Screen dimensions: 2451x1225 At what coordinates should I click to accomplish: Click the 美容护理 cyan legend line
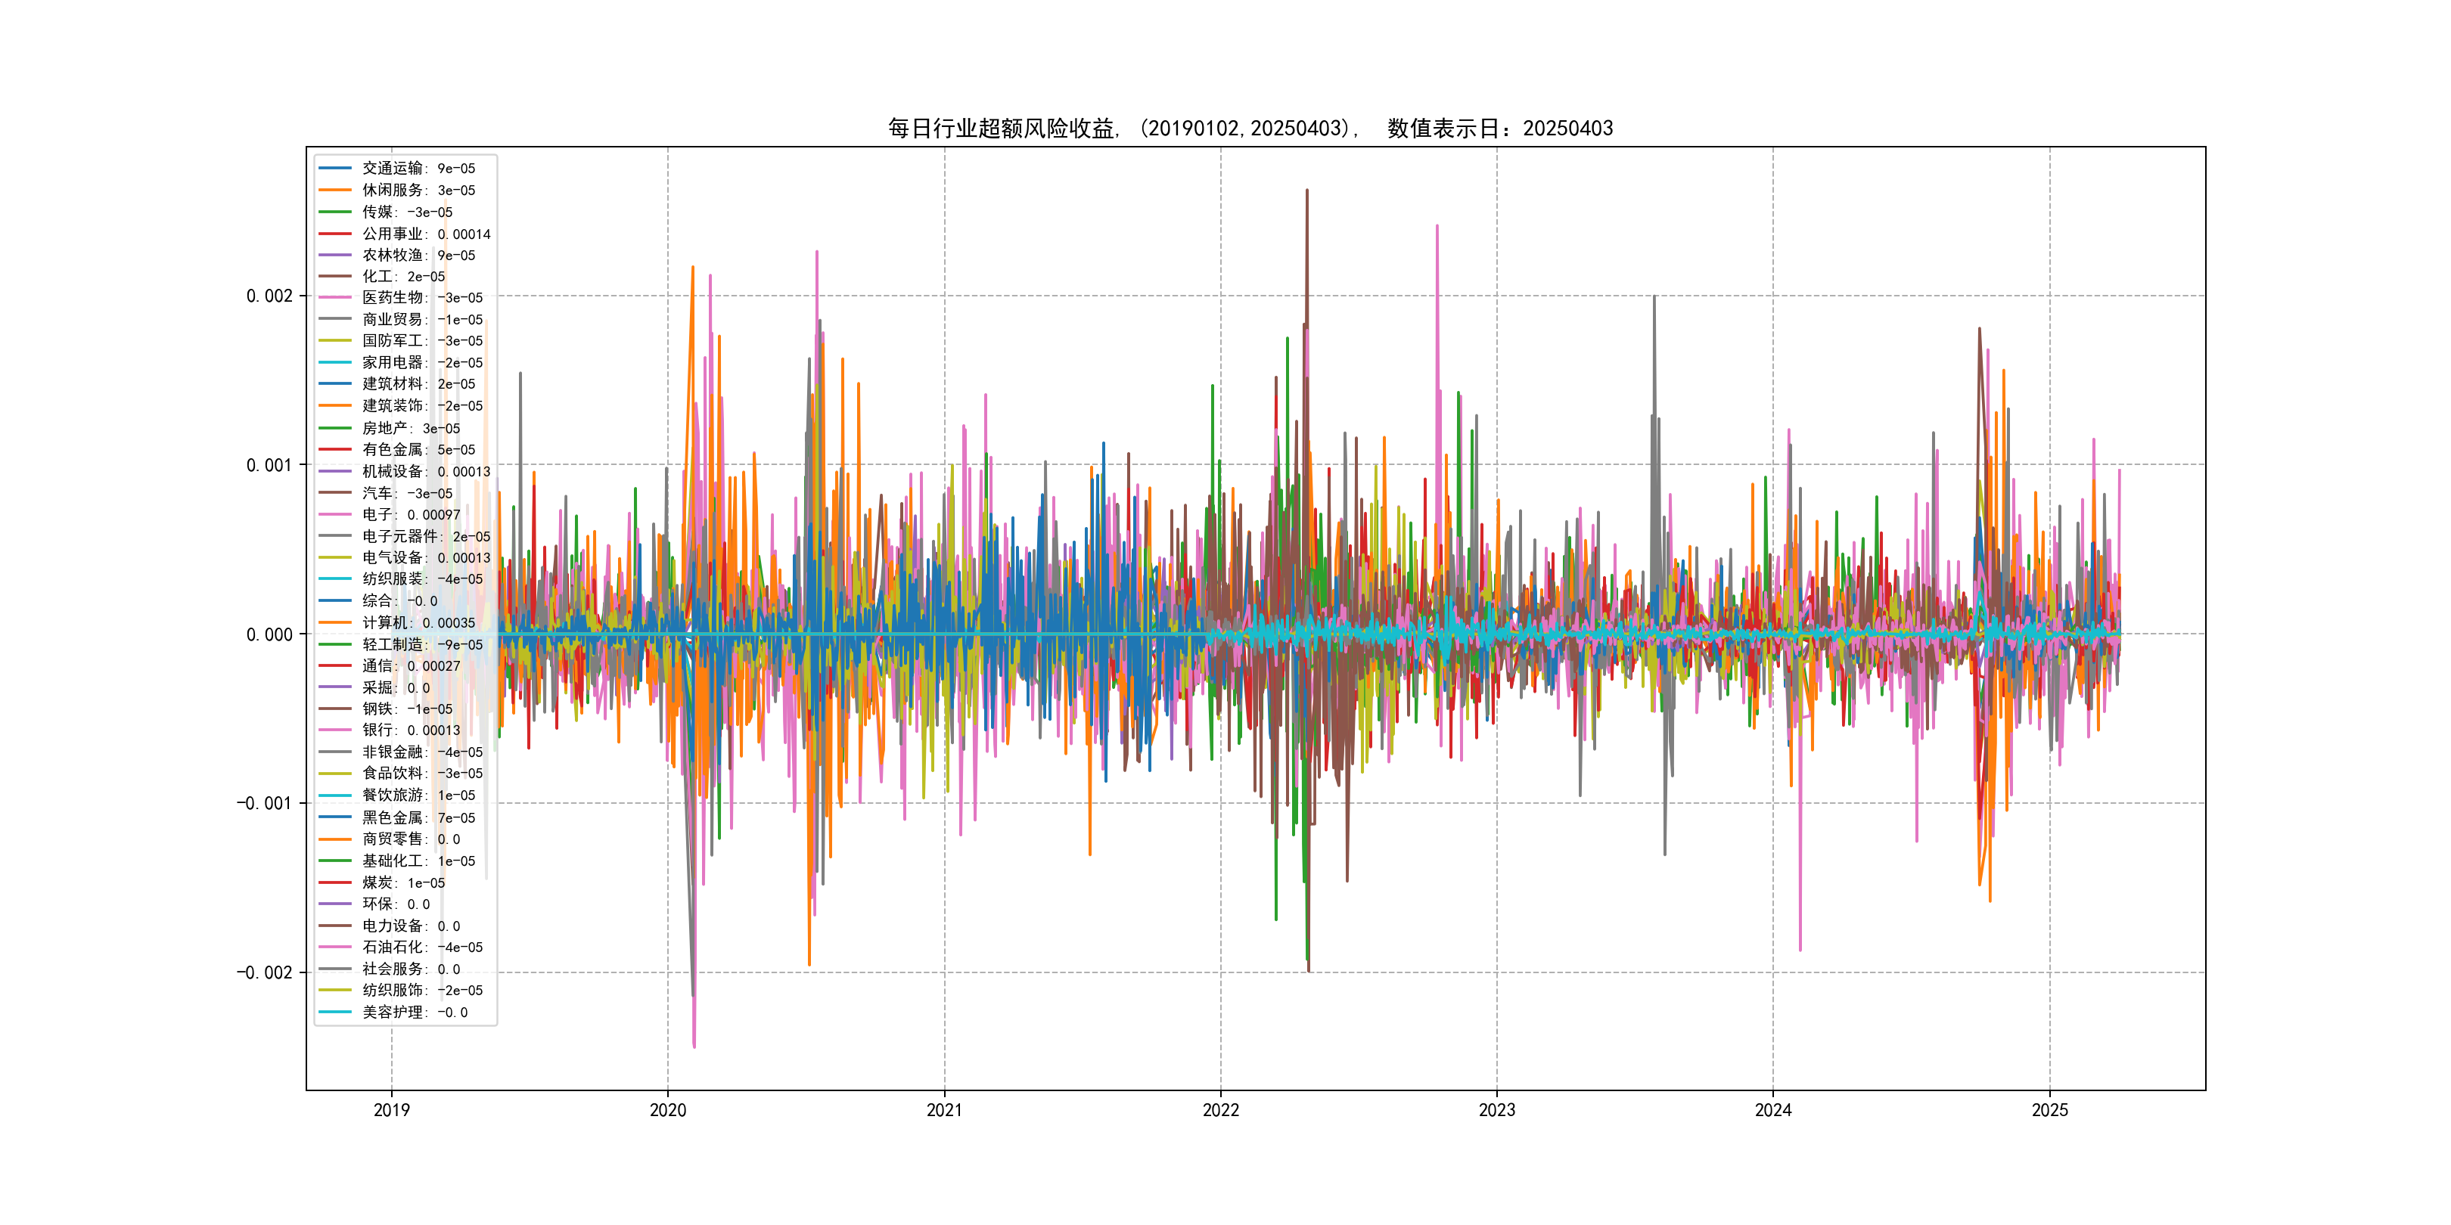point(335,1012)
